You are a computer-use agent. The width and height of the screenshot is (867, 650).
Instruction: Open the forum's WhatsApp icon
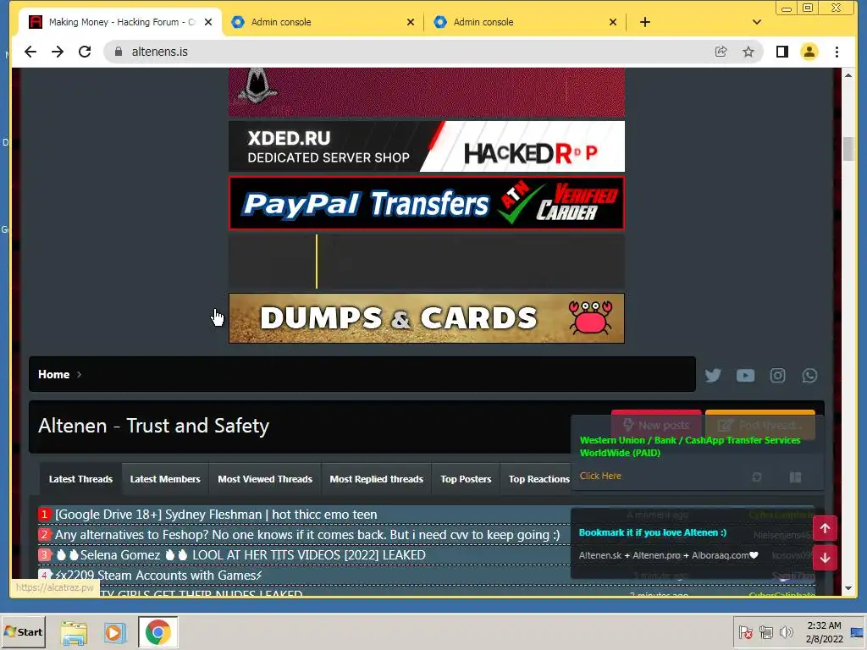(809, 375)
